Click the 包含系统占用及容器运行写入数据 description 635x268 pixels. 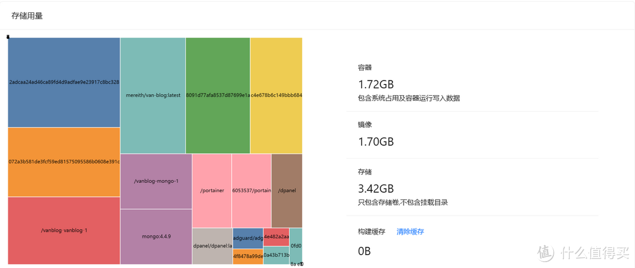tap(409, 98)
